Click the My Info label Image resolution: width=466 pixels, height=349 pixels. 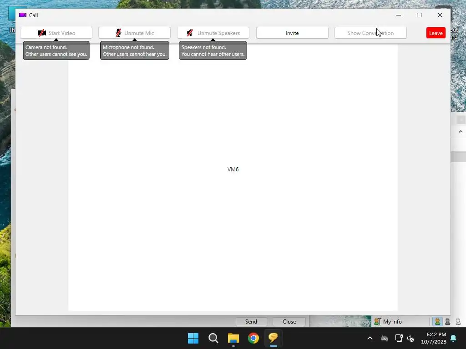[x=392, y=321]
